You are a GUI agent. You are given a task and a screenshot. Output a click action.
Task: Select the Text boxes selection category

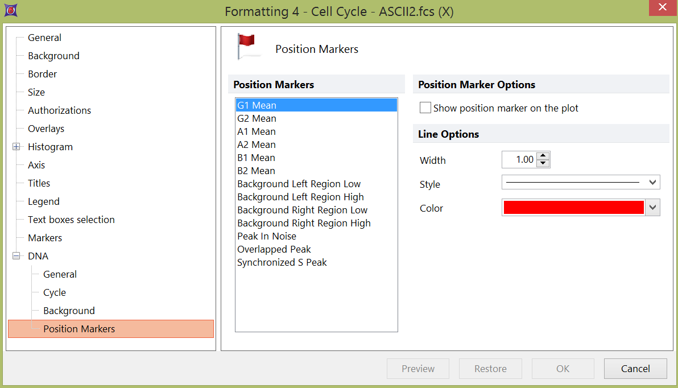click(x=71, y=220)
